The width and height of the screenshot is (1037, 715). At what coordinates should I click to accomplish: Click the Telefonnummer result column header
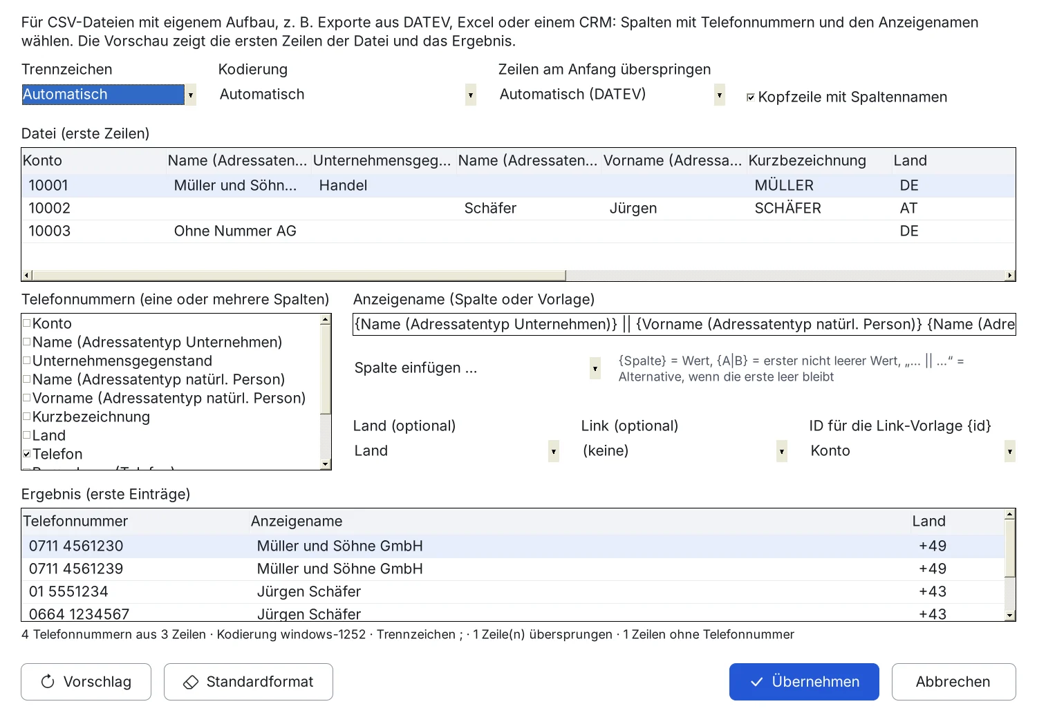[x=136, y=521]
